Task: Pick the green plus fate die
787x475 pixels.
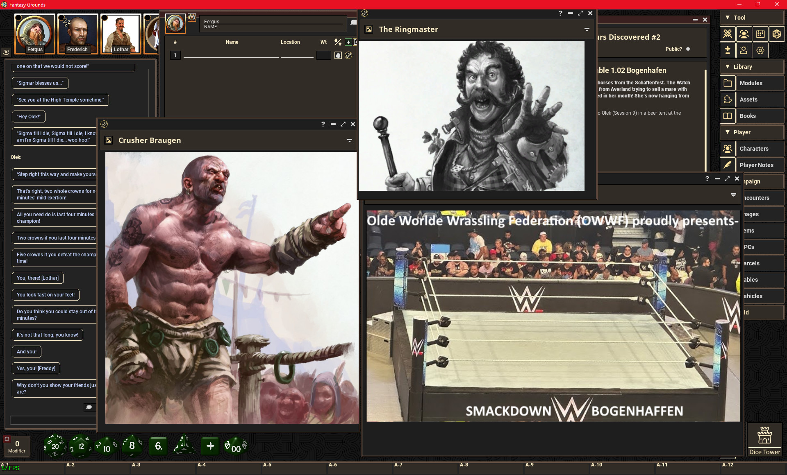Action: pos(210,446)
